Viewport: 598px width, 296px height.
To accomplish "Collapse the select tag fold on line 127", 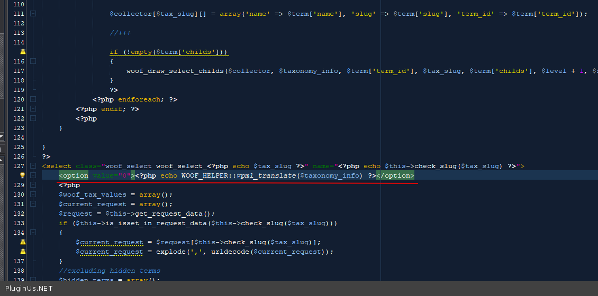I will tap(33, 166).
